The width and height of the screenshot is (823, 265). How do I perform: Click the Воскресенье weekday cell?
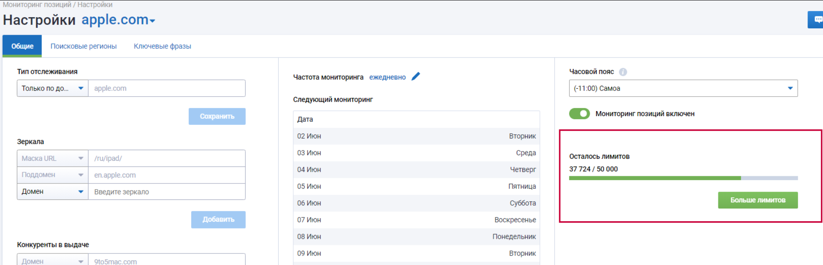pyautogui.click(x=515, y=220)
